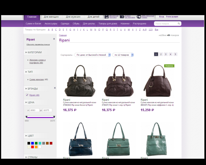Click brand filter 'А-Я' link
Screen dimensions: 206x165
pos(145,30)
